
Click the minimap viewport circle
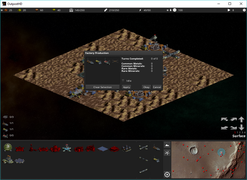pyautogui.click(x=221, y=153)
